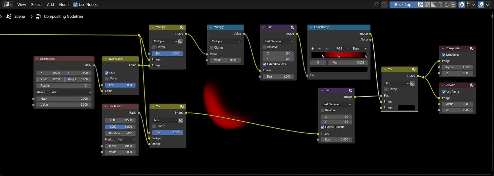Open Ease interpolation dropdown in Color Ramp

359,49
